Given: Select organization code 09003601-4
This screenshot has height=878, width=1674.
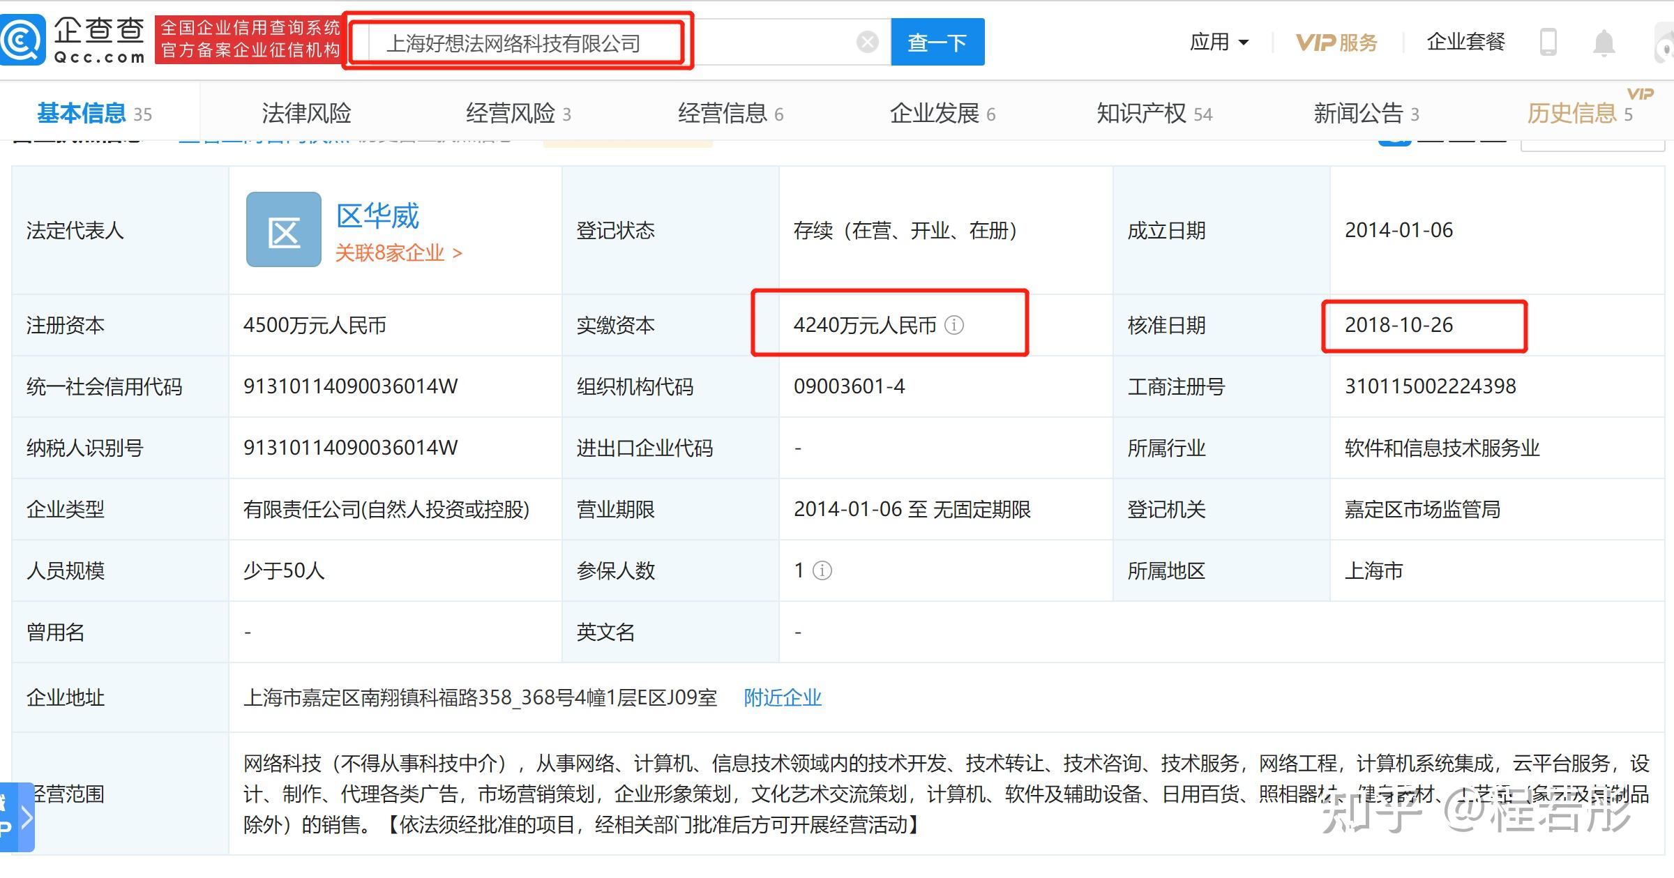Looking at the screenshot, I should tap(849, 386).
